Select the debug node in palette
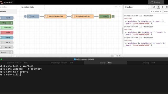Image resolution: width=168 pixels, height=94 pixels. [7, 23]
